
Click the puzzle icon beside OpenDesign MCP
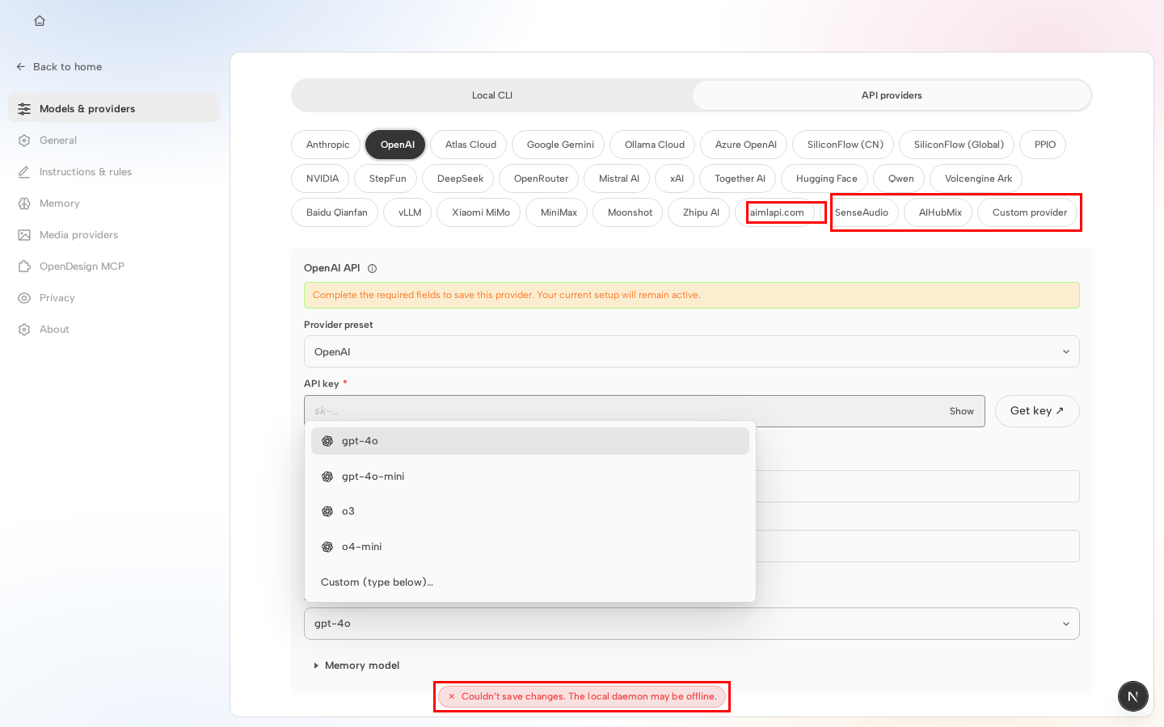tap(24, 267)
